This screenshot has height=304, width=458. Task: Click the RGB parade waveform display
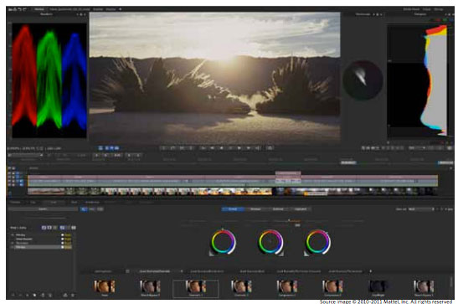coord(49,80)
